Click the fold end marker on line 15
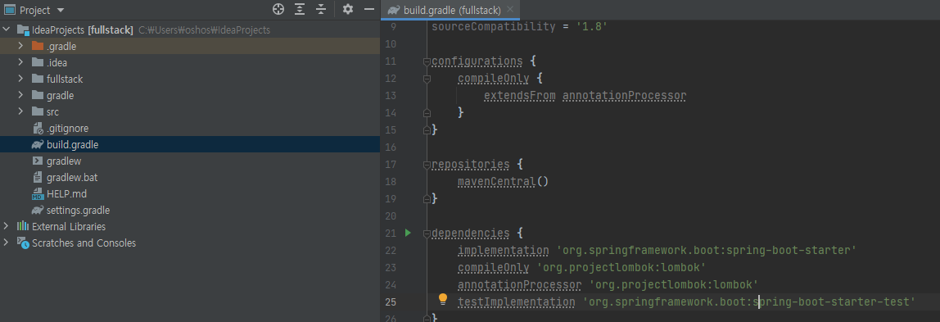Image resolution: width=940 pixels, height=322 pixels. click(427, 129)
